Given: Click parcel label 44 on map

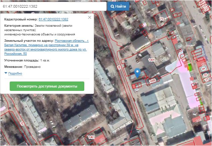Looking at the screenshot, I should click(x=203, y=69).
